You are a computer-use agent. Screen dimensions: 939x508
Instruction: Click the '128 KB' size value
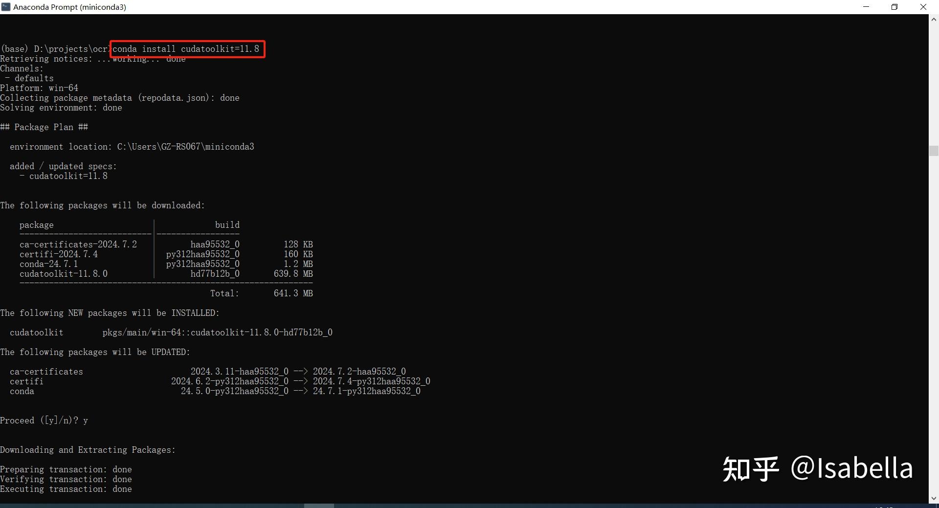pos(298,244)
